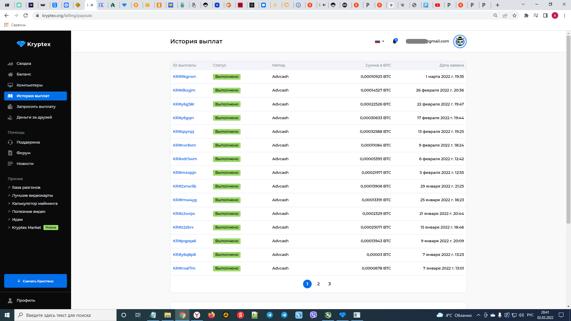Open browser side panel icon
This screenshot has height=321, width=571.
(545, 15)
